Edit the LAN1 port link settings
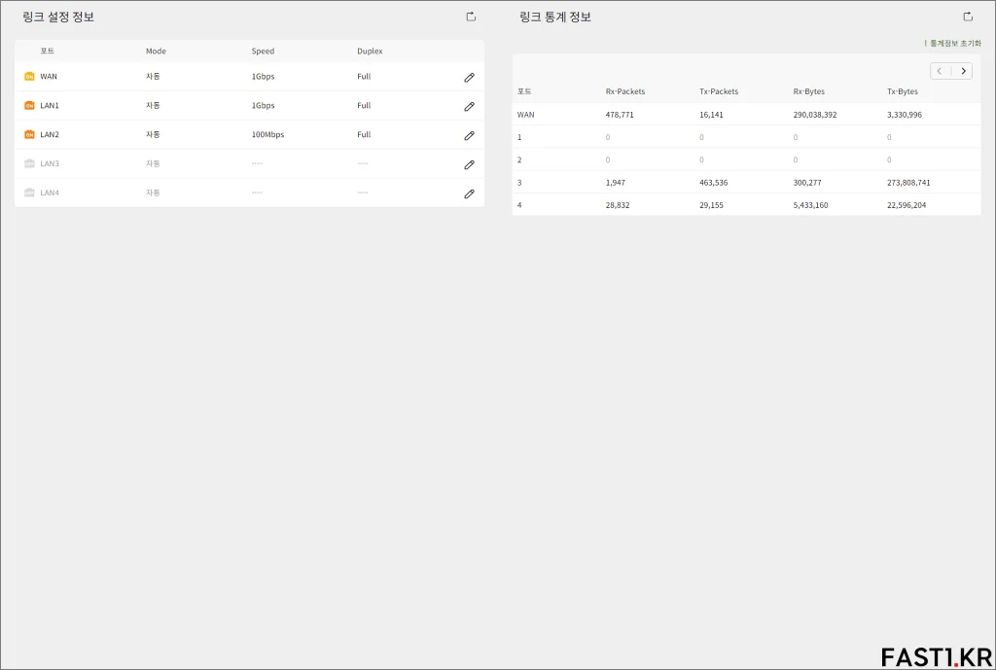Screen dimensions: 996x670 coord(470,107)
